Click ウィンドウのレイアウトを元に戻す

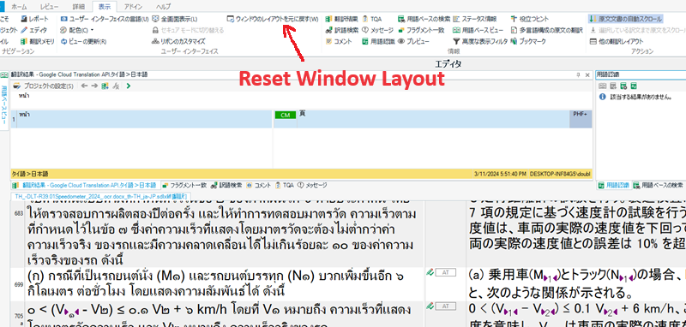click(x=273, y=19)
